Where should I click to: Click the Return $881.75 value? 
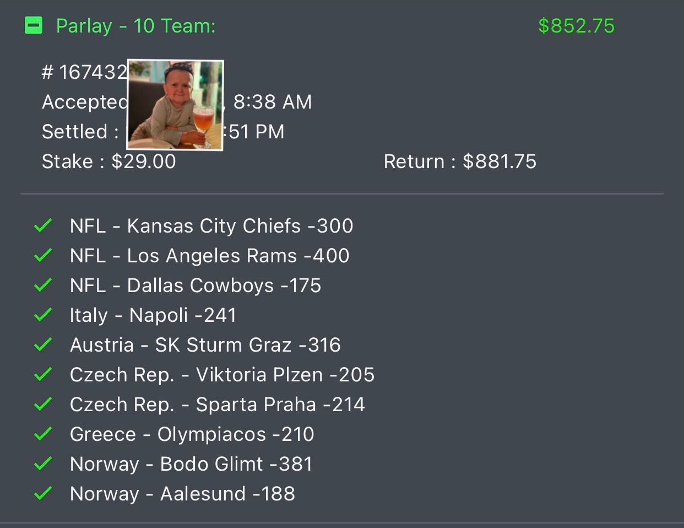(499, 161)
